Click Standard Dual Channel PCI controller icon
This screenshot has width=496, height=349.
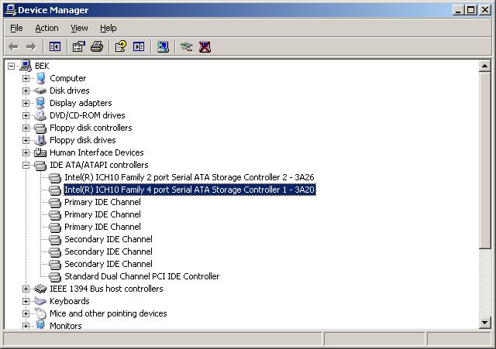tap(55, 277)
